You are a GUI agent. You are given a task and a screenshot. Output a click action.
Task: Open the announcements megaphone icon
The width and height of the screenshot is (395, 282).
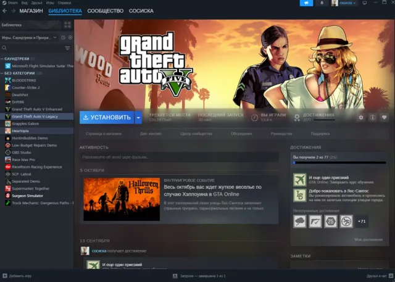point(306,3)
